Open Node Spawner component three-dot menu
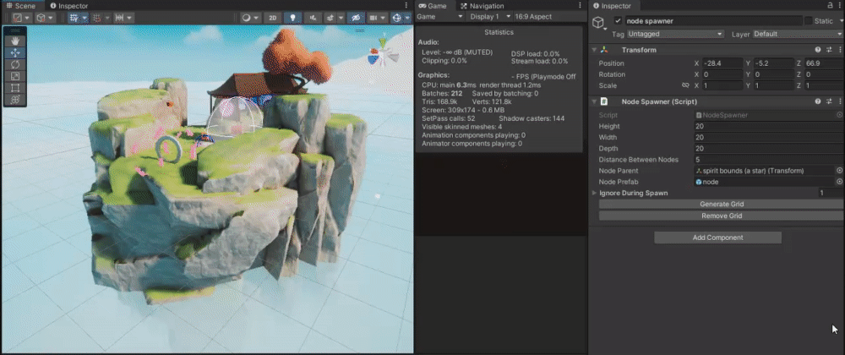845x355 pixels. pos(839,101)
